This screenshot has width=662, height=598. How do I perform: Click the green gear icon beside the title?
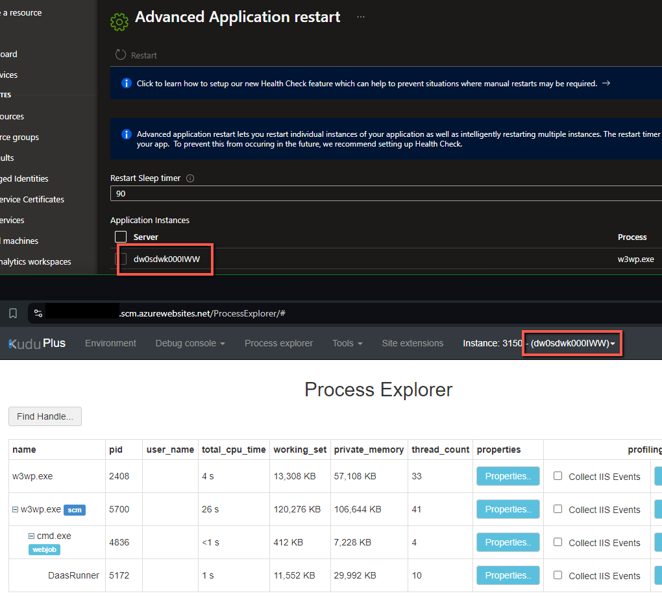click(x=119, y=22)
